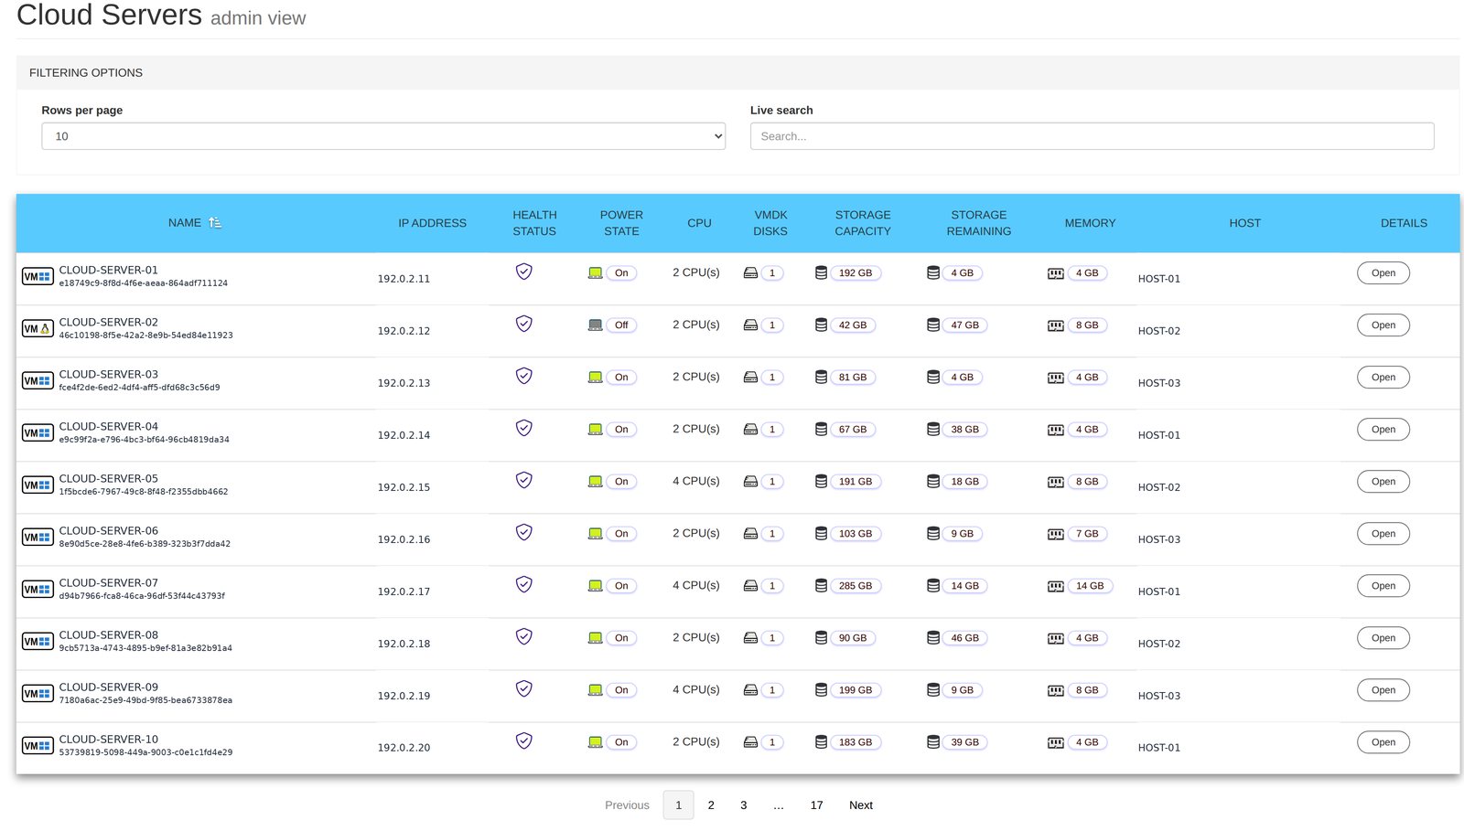Go to pagination page 2
The image size is (1464, 831).
pyautogui.click(x=711, y=805)
